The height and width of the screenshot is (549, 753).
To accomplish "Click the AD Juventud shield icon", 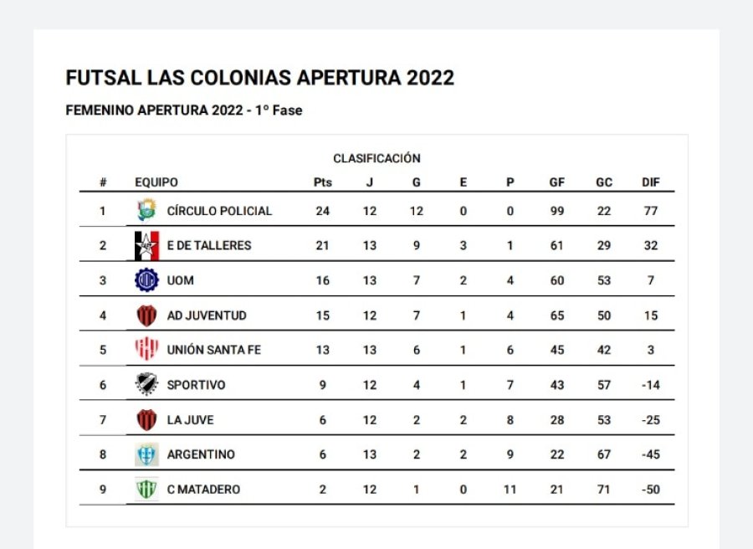I will click(x=146, y=316).
